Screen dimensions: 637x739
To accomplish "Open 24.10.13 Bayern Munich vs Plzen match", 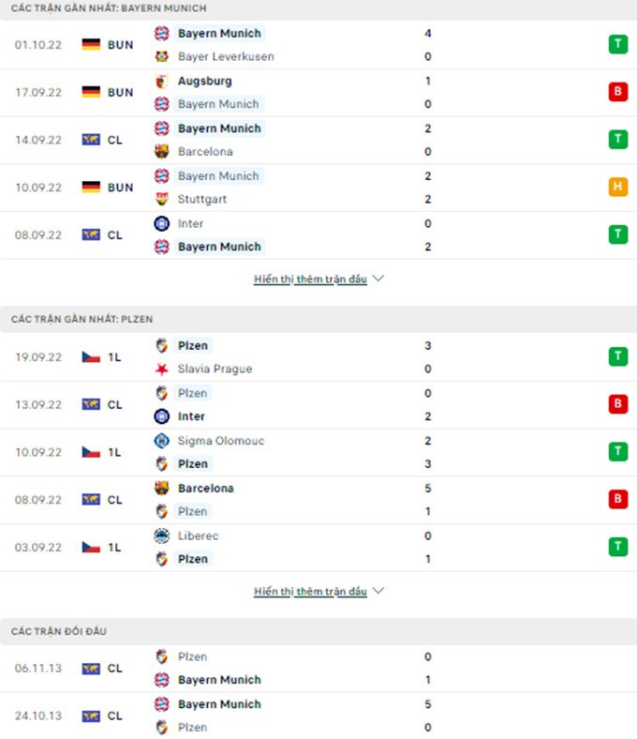I will pos(318,716).
